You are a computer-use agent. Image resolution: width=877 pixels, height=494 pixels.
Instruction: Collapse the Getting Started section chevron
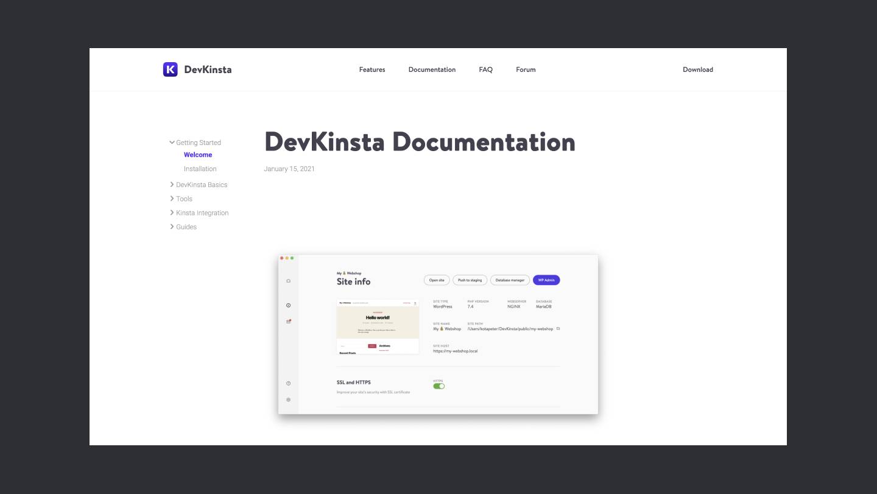point(172,143)
